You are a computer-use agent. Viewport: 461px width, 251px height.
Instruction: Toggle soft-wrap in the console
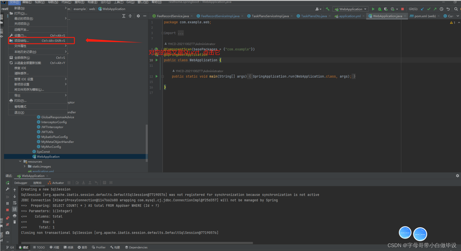click(x=15, y=203)
